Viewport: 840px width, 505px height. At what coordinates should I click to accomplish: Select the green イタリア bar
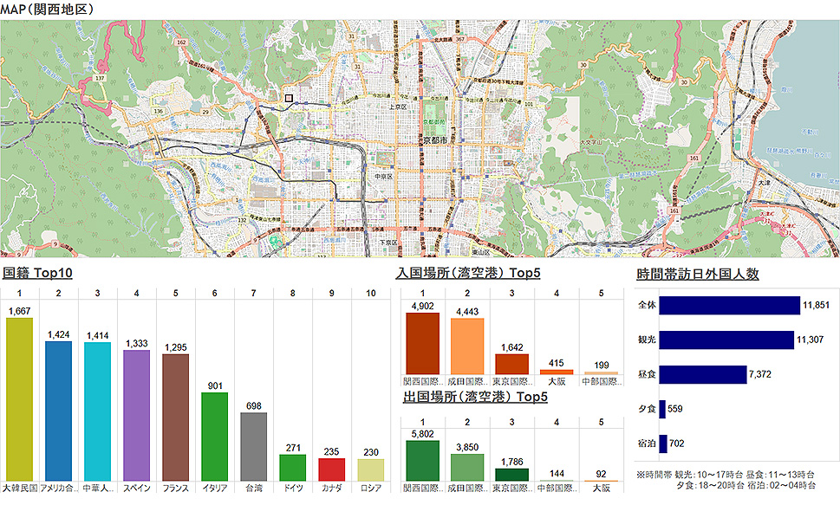214,437
